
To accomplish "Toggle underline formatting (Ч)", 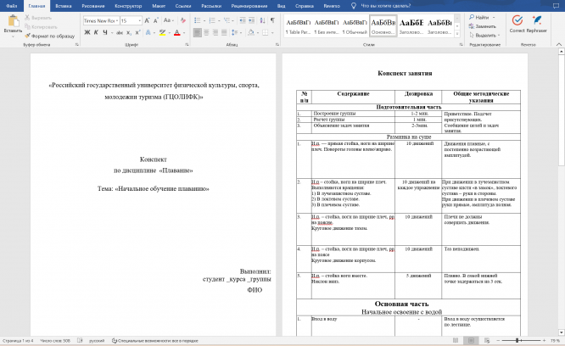I will coord(105,32).
